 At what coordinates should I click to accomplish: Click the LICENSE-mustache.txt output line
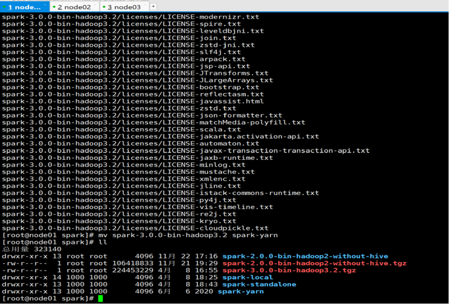pyautogui.click(x=128, y=172)
